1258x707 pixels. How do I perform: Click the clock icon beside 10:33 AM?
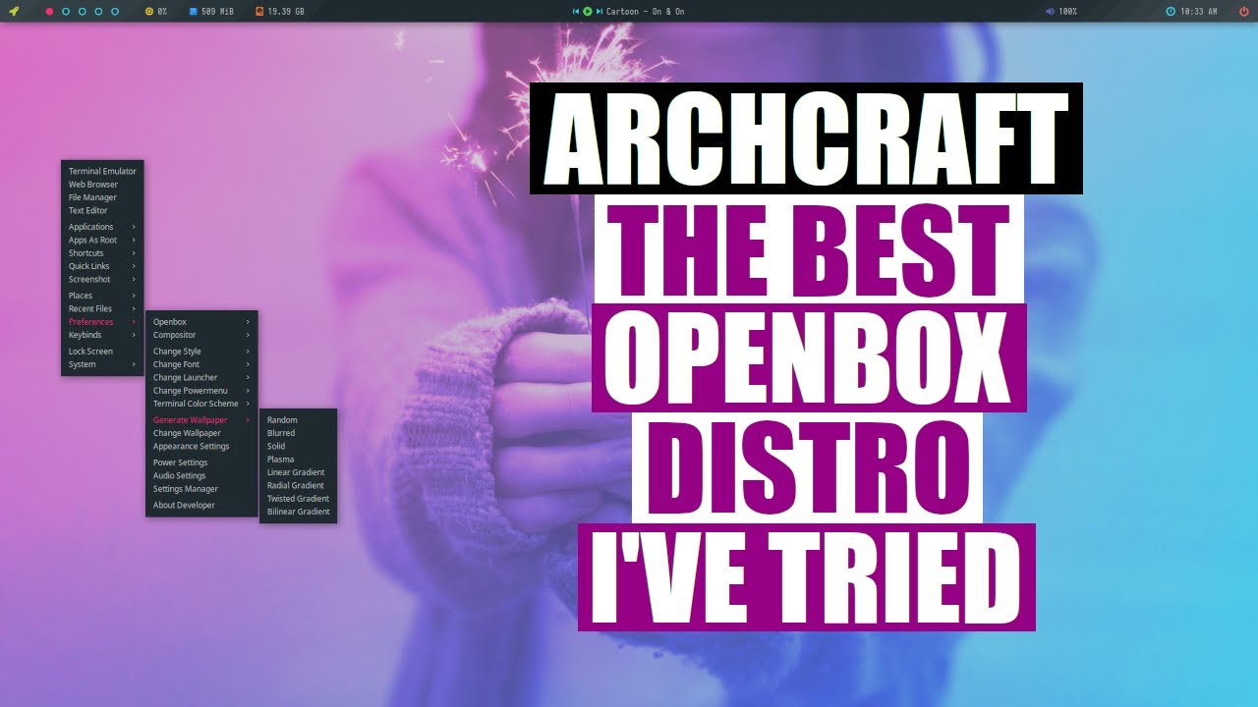pyautogui.click(x=1171, y=11)
